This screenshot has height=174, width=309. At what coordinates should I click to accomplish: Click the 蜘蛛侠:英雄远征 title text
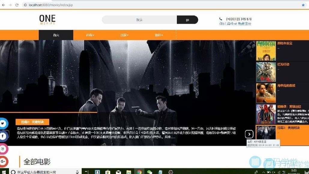[x=289, y=106]
